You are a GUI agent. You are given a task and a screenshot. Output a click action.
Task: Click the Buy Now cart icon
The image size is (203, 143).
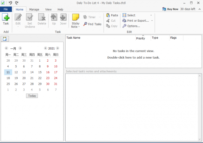coord(164,9)
